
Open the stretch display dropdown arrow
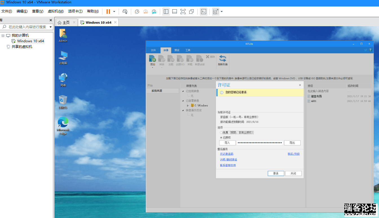tap(222, 12)
